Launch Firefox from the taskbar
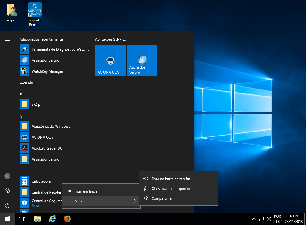Image resolution: width=306 pixels, height=225 pixels. (67, 219)
